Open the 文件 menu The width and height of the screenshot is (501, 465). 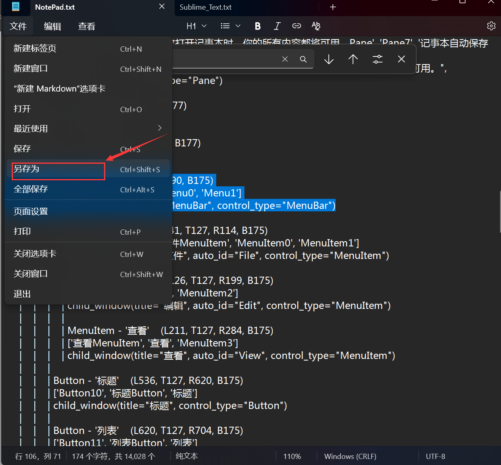coord(18,26)
